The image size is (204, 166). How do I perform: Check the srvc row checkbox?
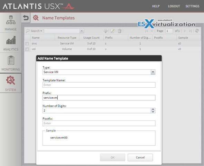[27, 43]
